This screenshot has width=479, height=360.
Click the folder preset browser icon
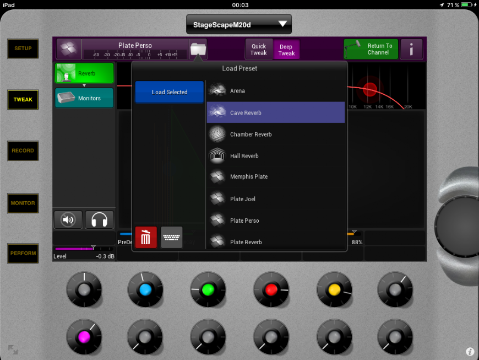click(198, 50)
